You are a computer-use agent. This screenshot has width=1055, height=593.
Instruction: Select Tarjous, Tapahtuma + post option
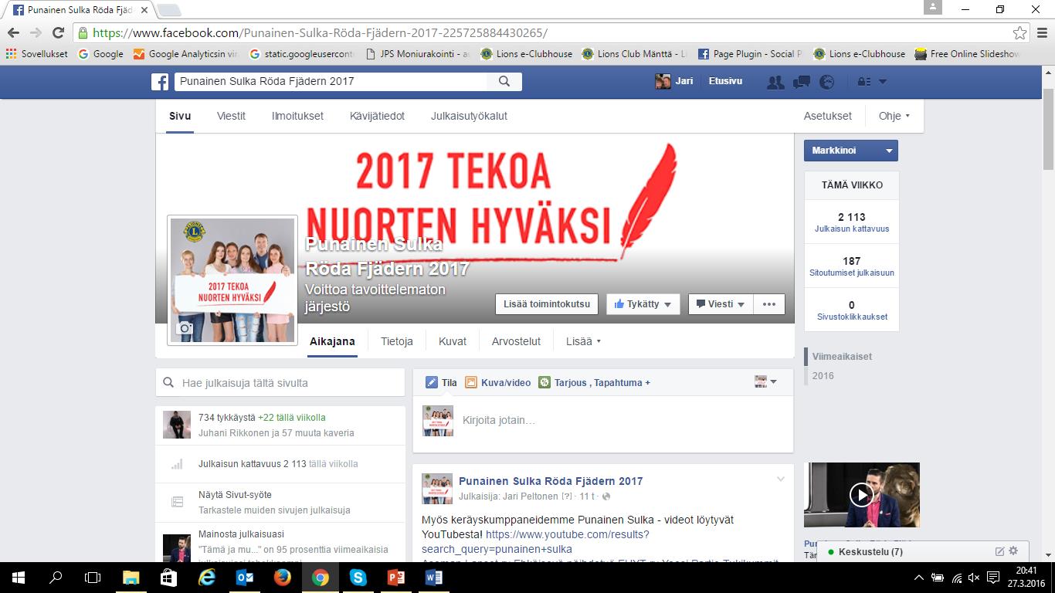pos(595,382)
